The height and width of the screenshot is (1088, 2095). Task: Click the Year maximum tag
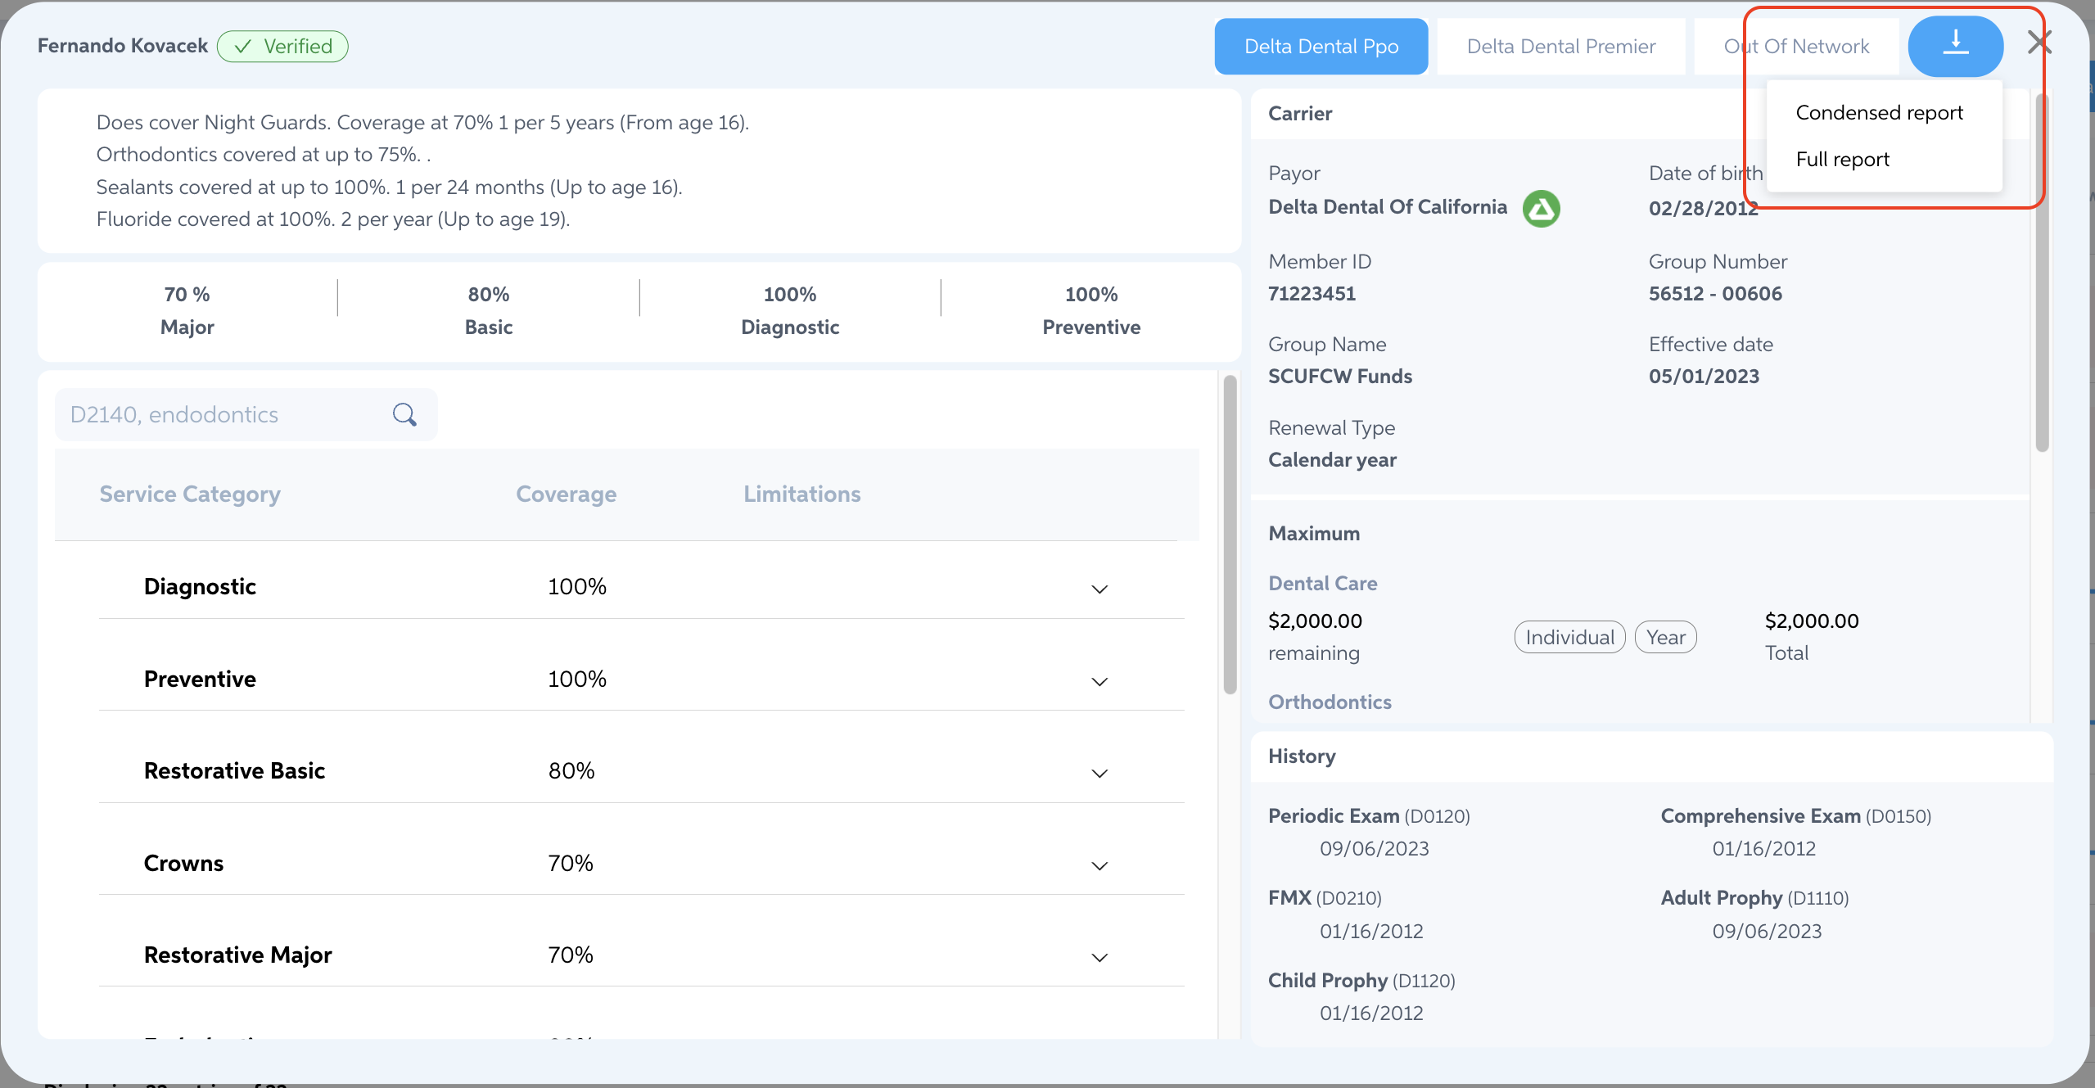pos(1665,637)
